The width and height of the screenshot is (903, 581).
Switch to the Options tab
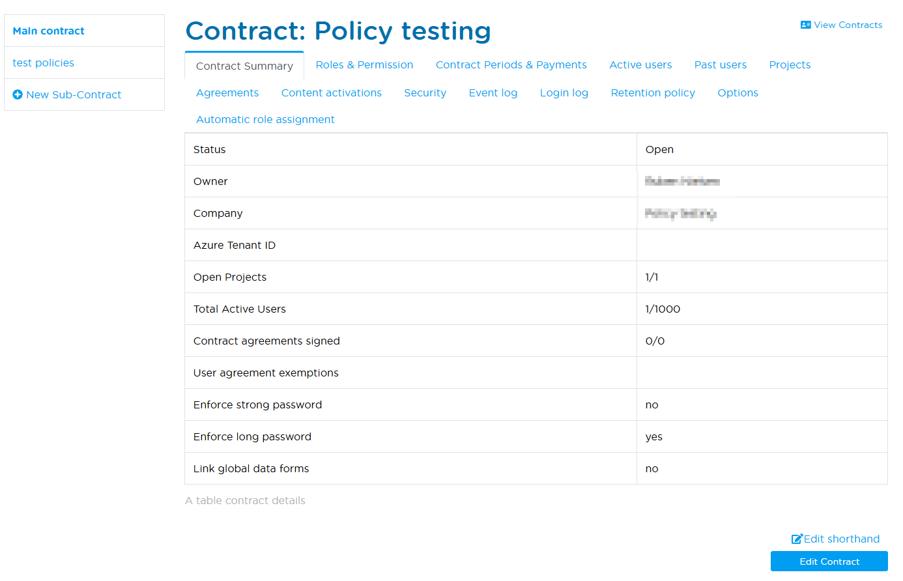point(738,92)
